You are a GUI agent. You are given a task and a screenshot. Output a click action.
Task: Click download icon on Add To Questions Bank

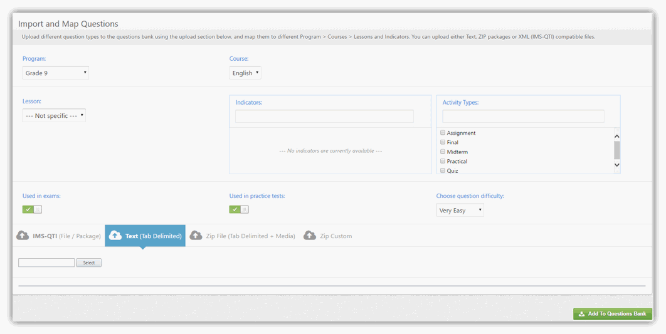point(581,314)
